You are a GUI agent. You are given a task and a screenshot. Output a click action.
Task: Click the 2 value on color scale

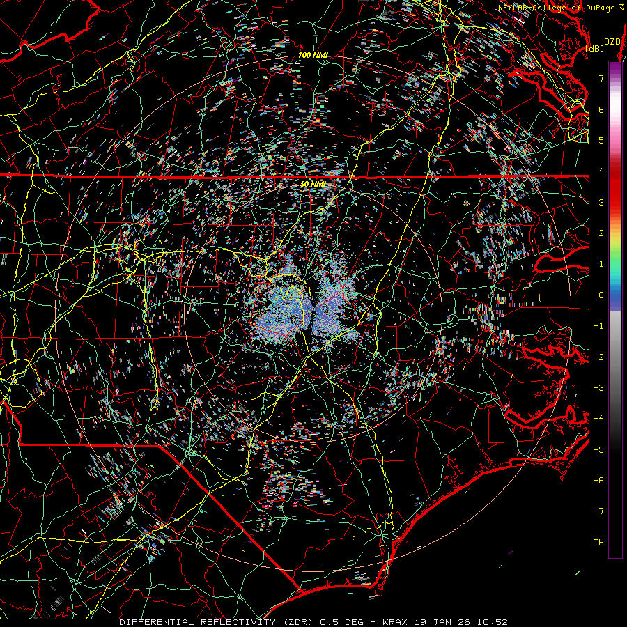[601, 233]
